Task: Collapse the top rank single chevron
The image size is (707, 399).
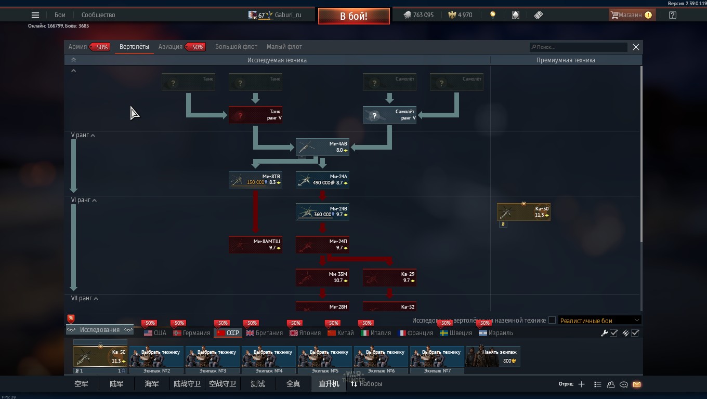Action: click(x=73, y=71)
